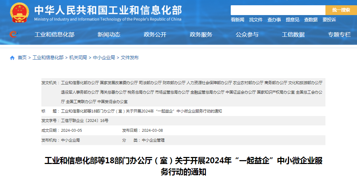The height and width of the screenshot is (178, 357).
Task: Click the 要投诉 quick link
Action: (x=329, y=20)
